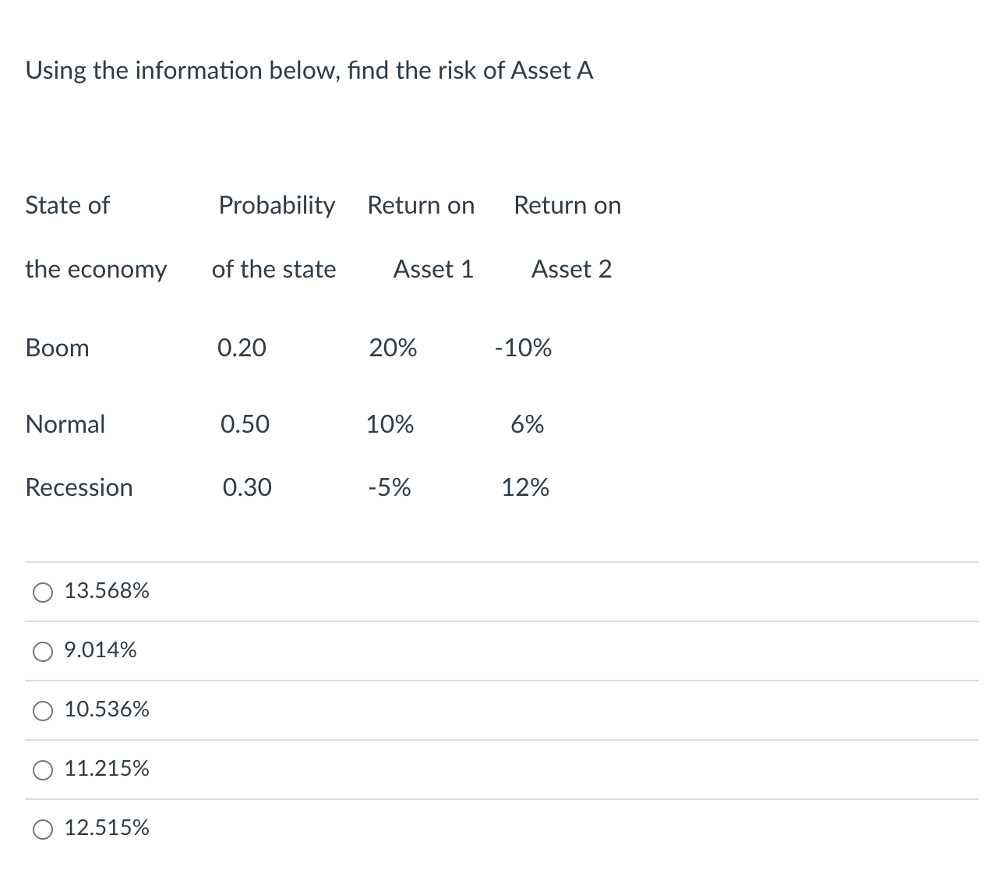Pick the 11.215% radio button
Viewport: 999px width, 881px height.
pyautogui.click(x=44, y=770)
